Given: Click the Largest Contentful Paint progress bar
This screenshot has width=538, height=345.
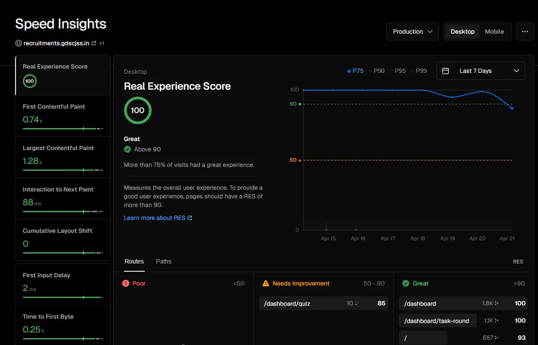Looking at the screenshot, I should click(63, 170).
